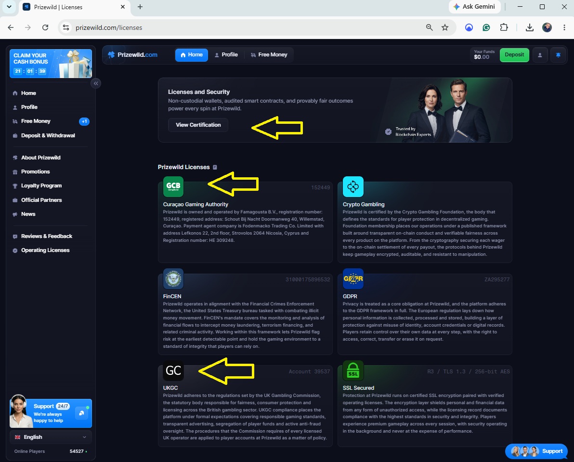The width and height of the screenshot is (574, 462).
Task: Click the FinCEN seal icon
Action: click(x=173, y=278)
